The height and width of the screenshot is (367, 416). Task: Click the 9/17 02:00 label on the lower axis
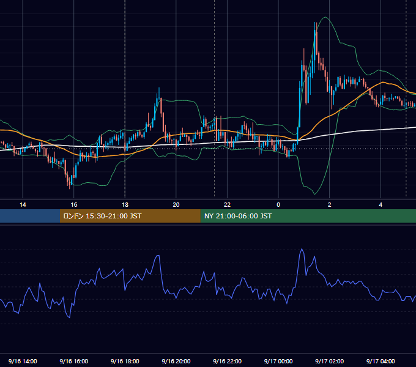(x=330, y=361)
